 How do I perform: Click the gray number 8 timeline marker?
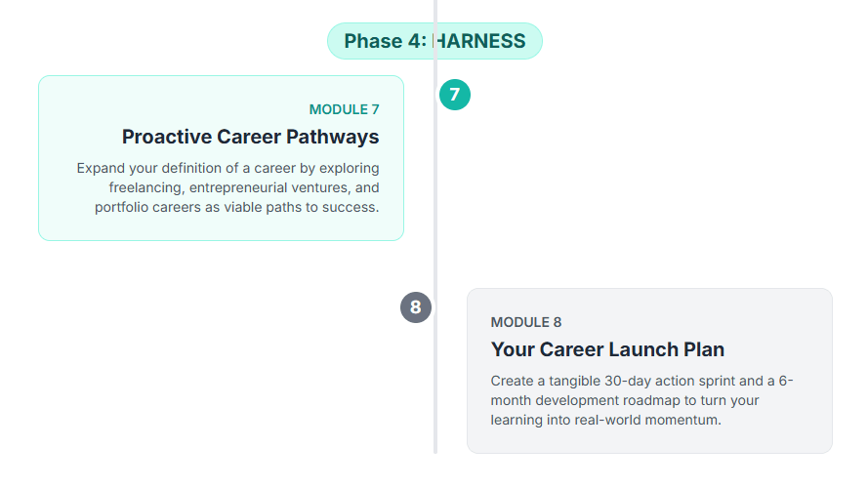point(416,307)
